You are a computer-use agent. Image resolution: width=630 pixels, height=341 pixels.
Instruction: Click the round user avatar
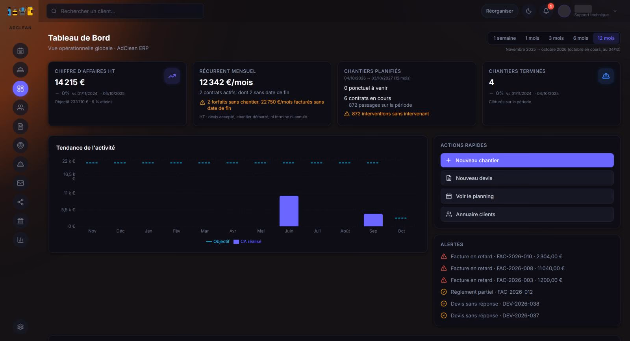pos(564,11)
